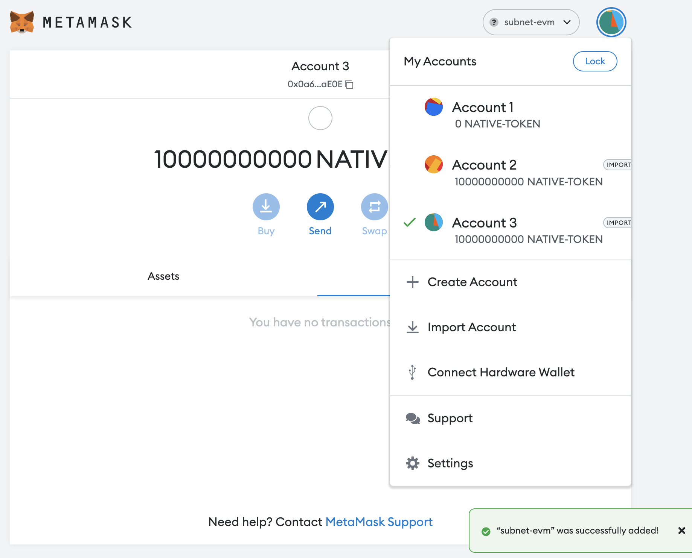Click the unknown network question mark icon

pos(494,22)
